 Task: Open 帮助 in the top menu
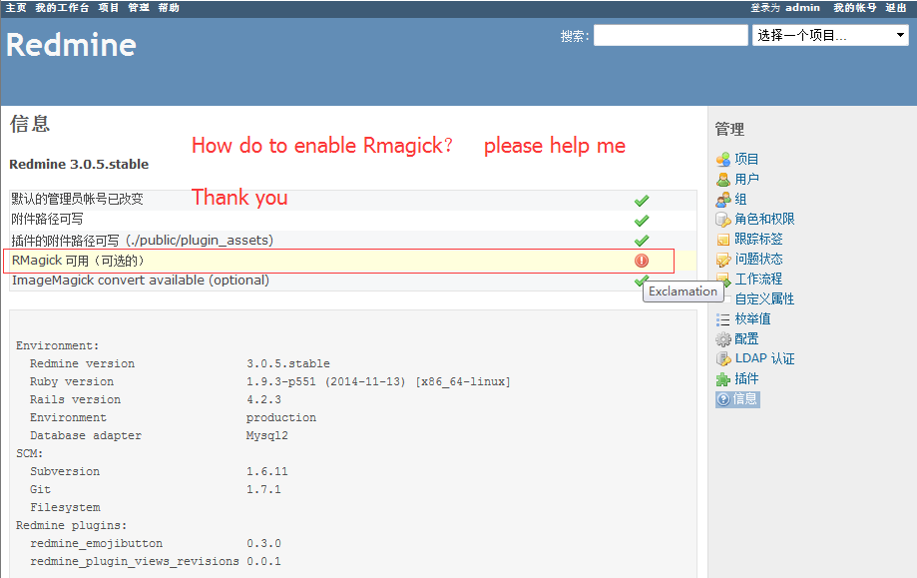(x=169, y=8)
